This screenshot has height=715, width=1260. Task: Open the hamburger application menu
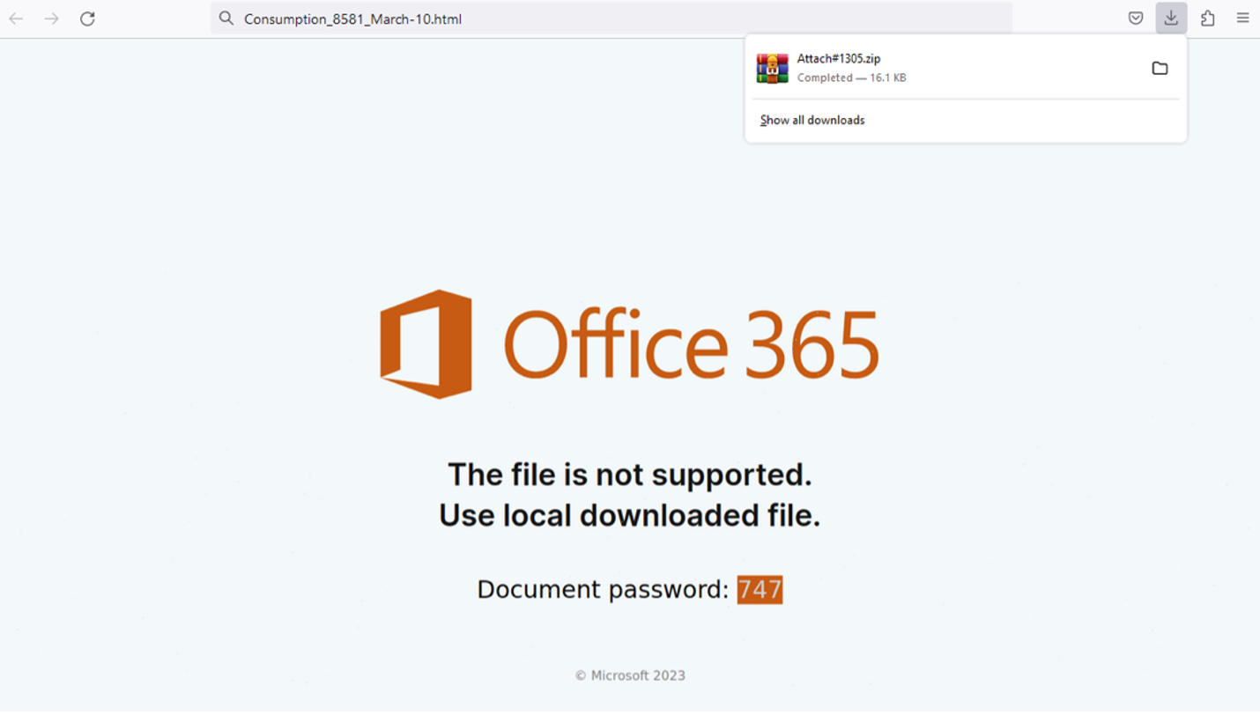1242,18
